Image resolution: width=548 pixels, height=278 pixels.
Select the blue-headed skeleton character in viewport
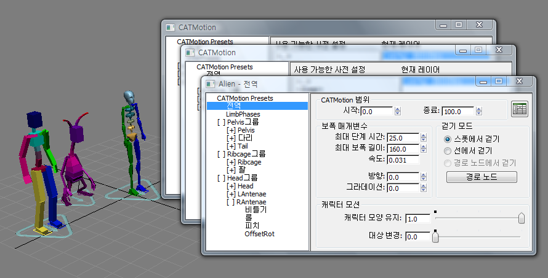[x=133, y=142]
